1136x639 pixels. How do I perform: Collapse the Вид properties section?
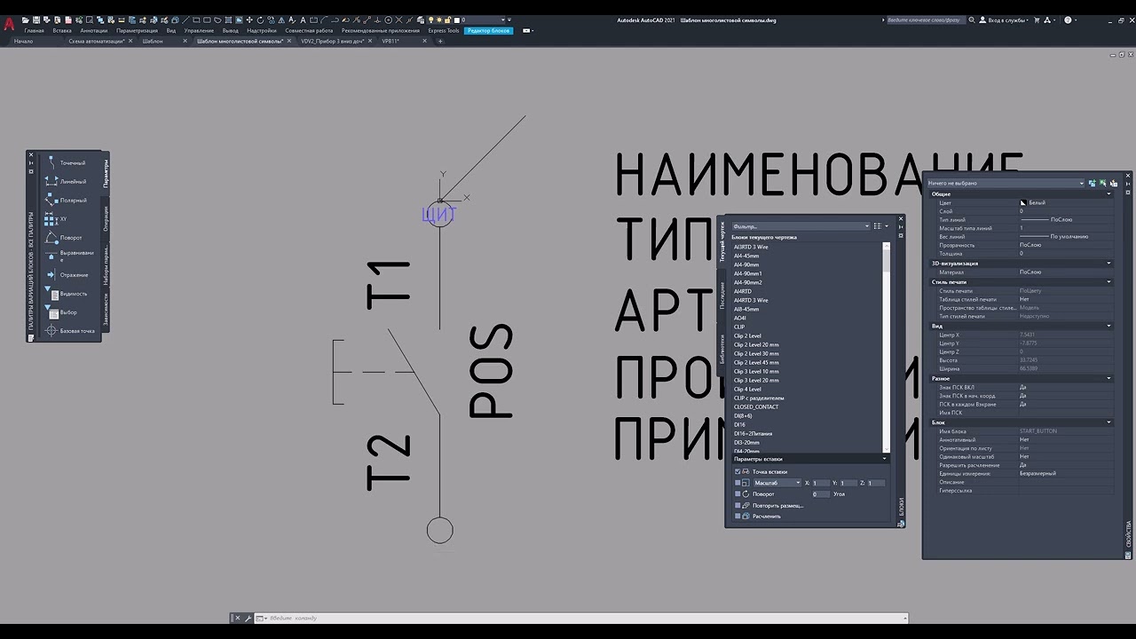[1108, 326]
